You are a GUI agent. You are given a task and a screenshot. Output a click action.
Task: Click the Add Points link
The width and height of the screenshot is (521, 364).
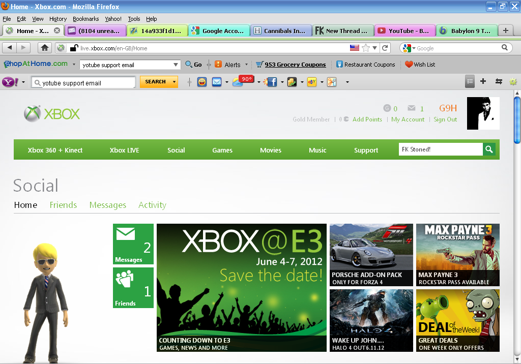(x=367, y=119)
